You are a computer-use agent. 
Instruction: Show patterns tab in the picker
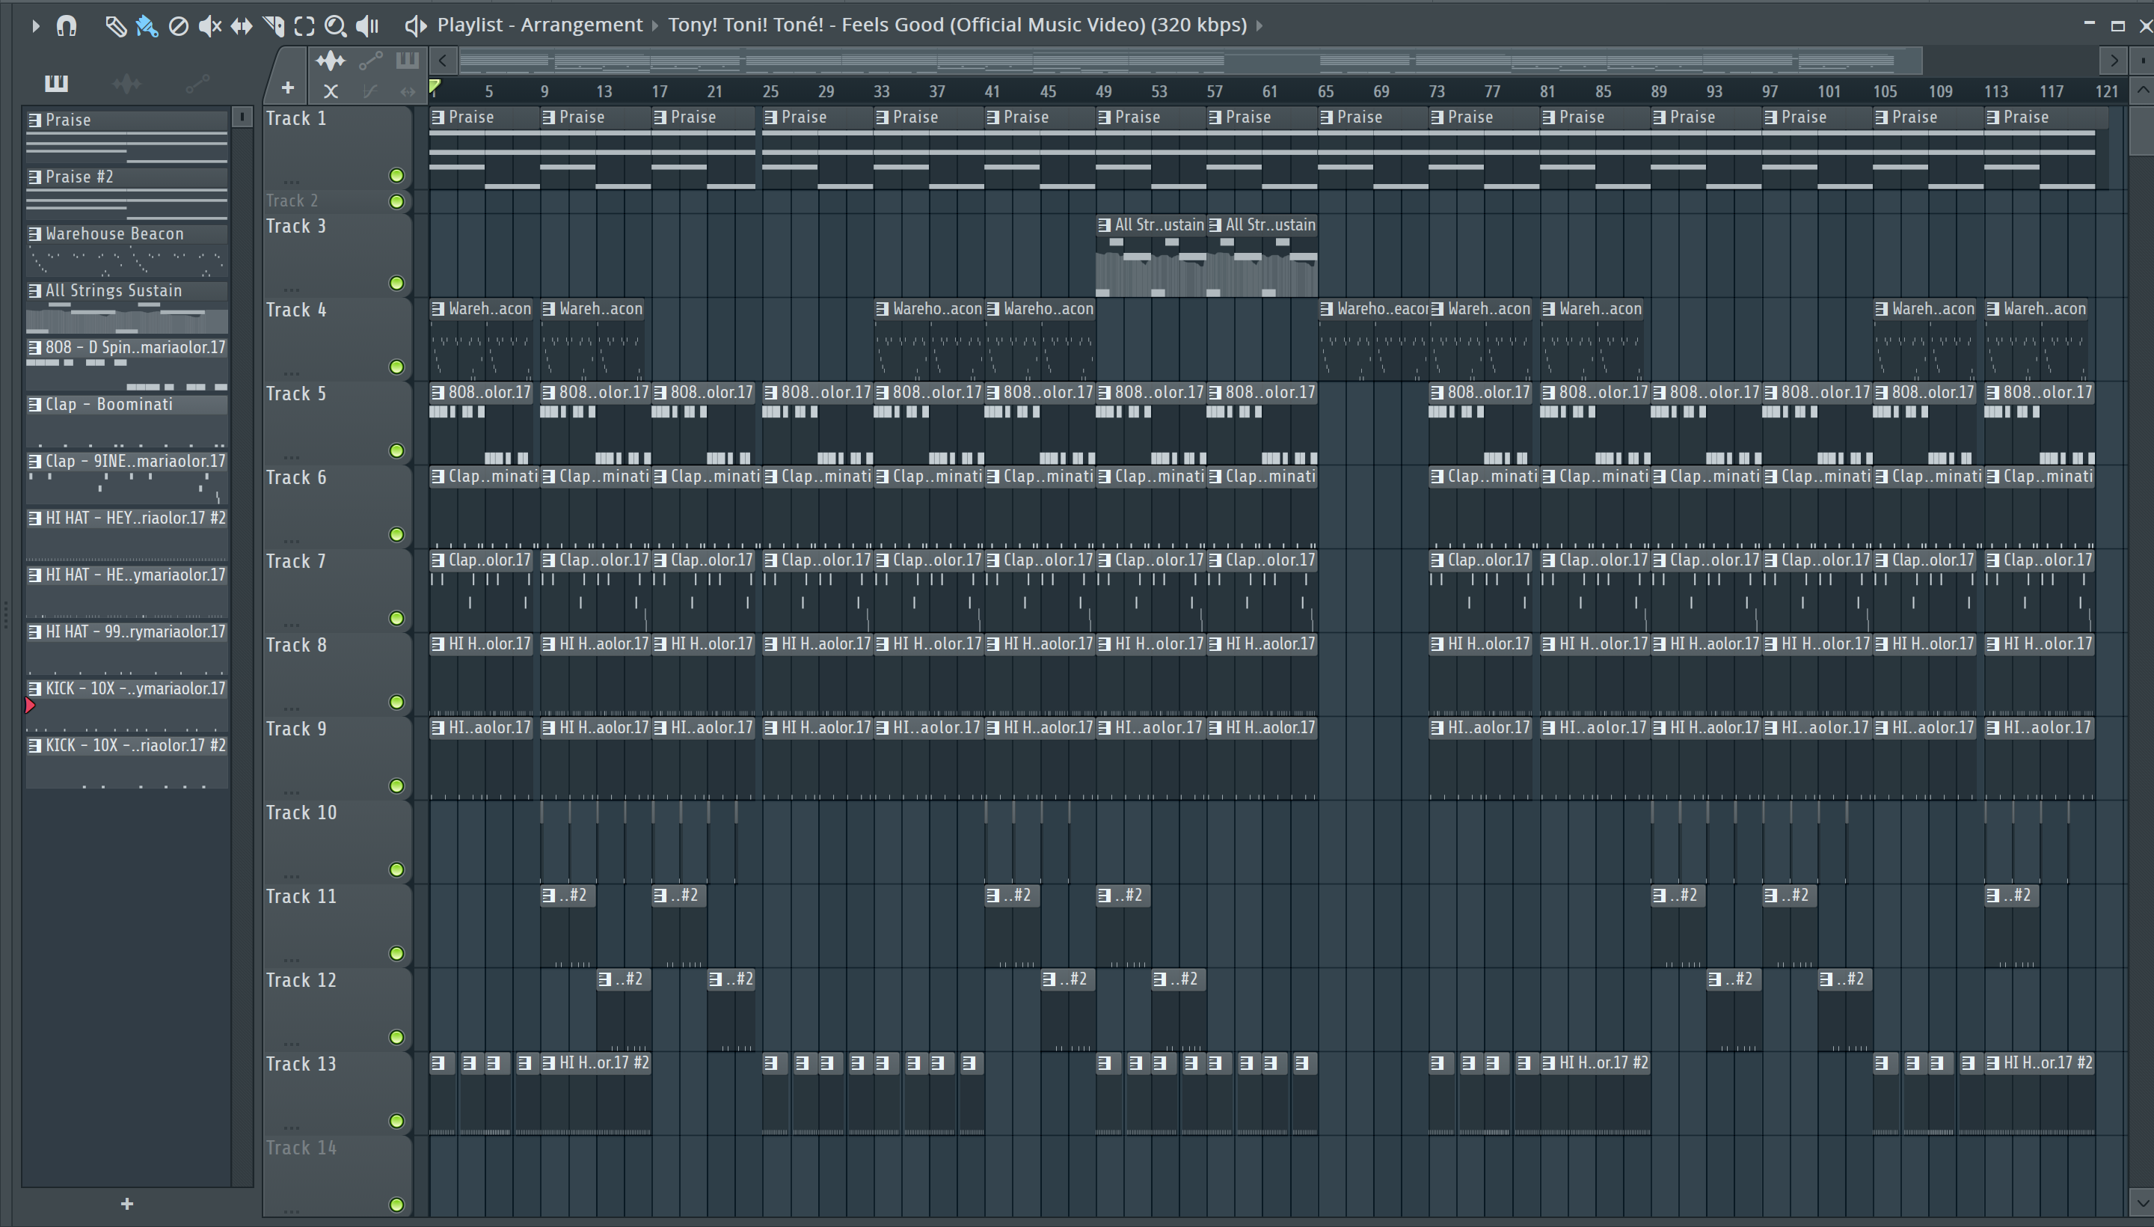(x=56, y=82)
